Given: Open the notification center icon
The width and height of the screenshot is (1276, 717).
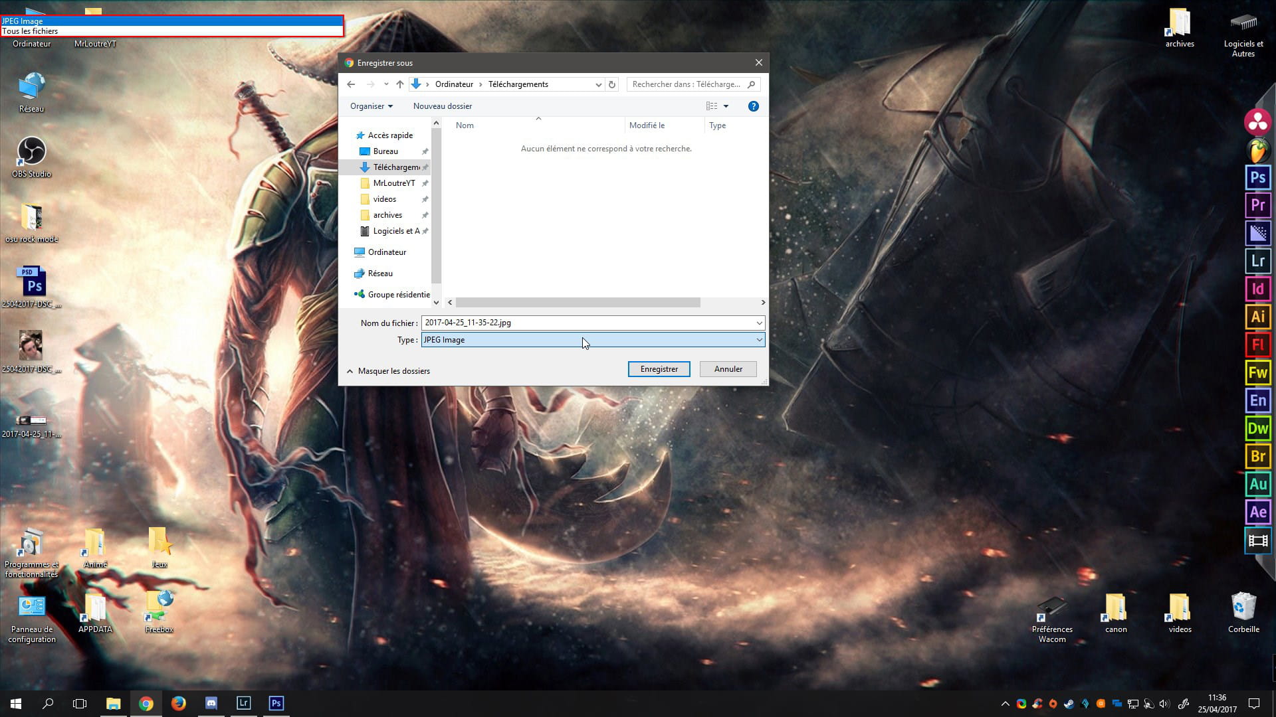Looking at the screenshot, I should 1254,704.
